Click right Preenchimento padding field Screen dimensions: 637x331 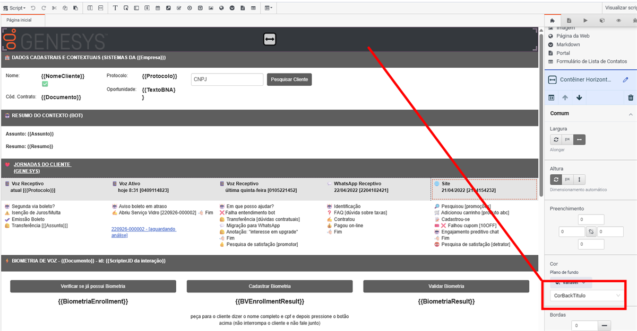[610, 231]
